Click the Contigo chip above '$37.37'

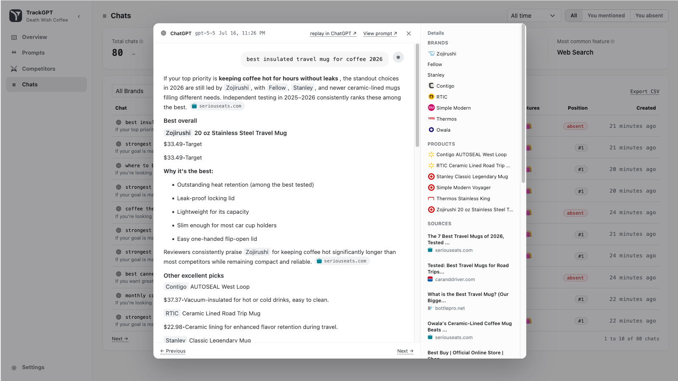(176, 287)
